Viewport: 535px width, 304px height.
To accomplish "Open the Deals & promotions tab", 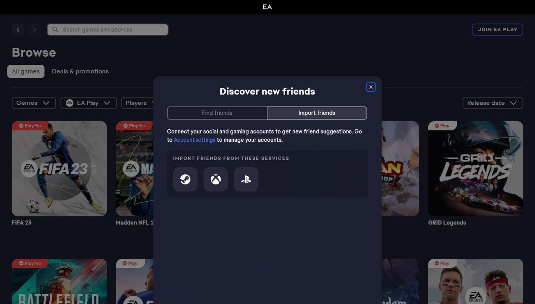I will (x=80, y=71).
